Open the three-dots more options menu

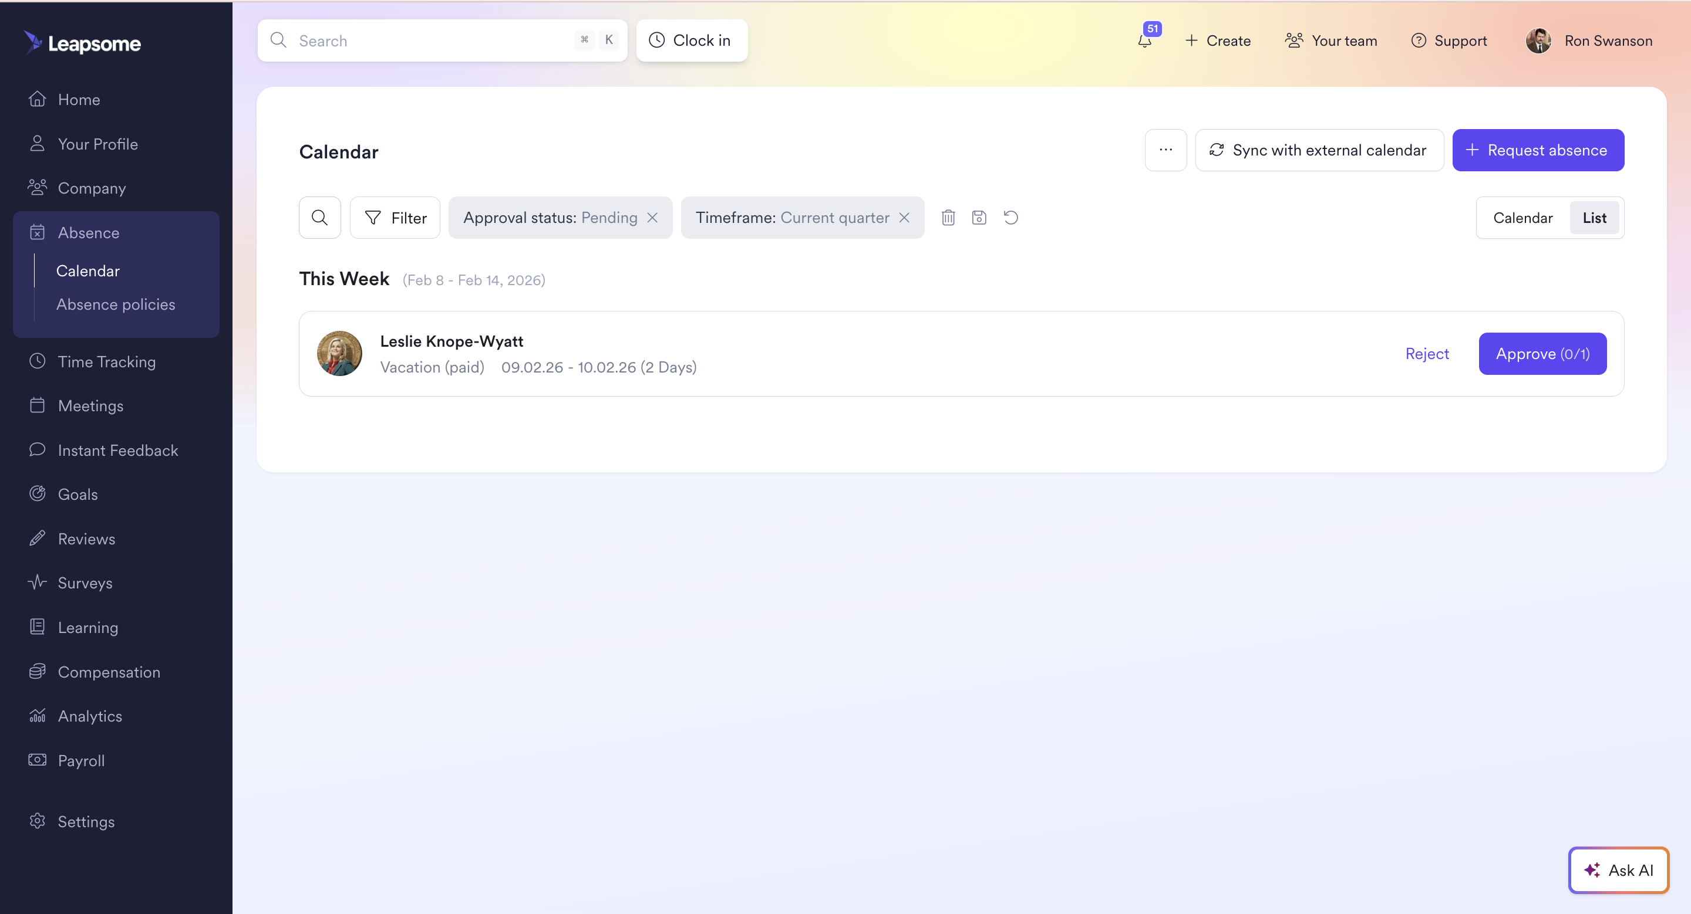coord(1165,150)
